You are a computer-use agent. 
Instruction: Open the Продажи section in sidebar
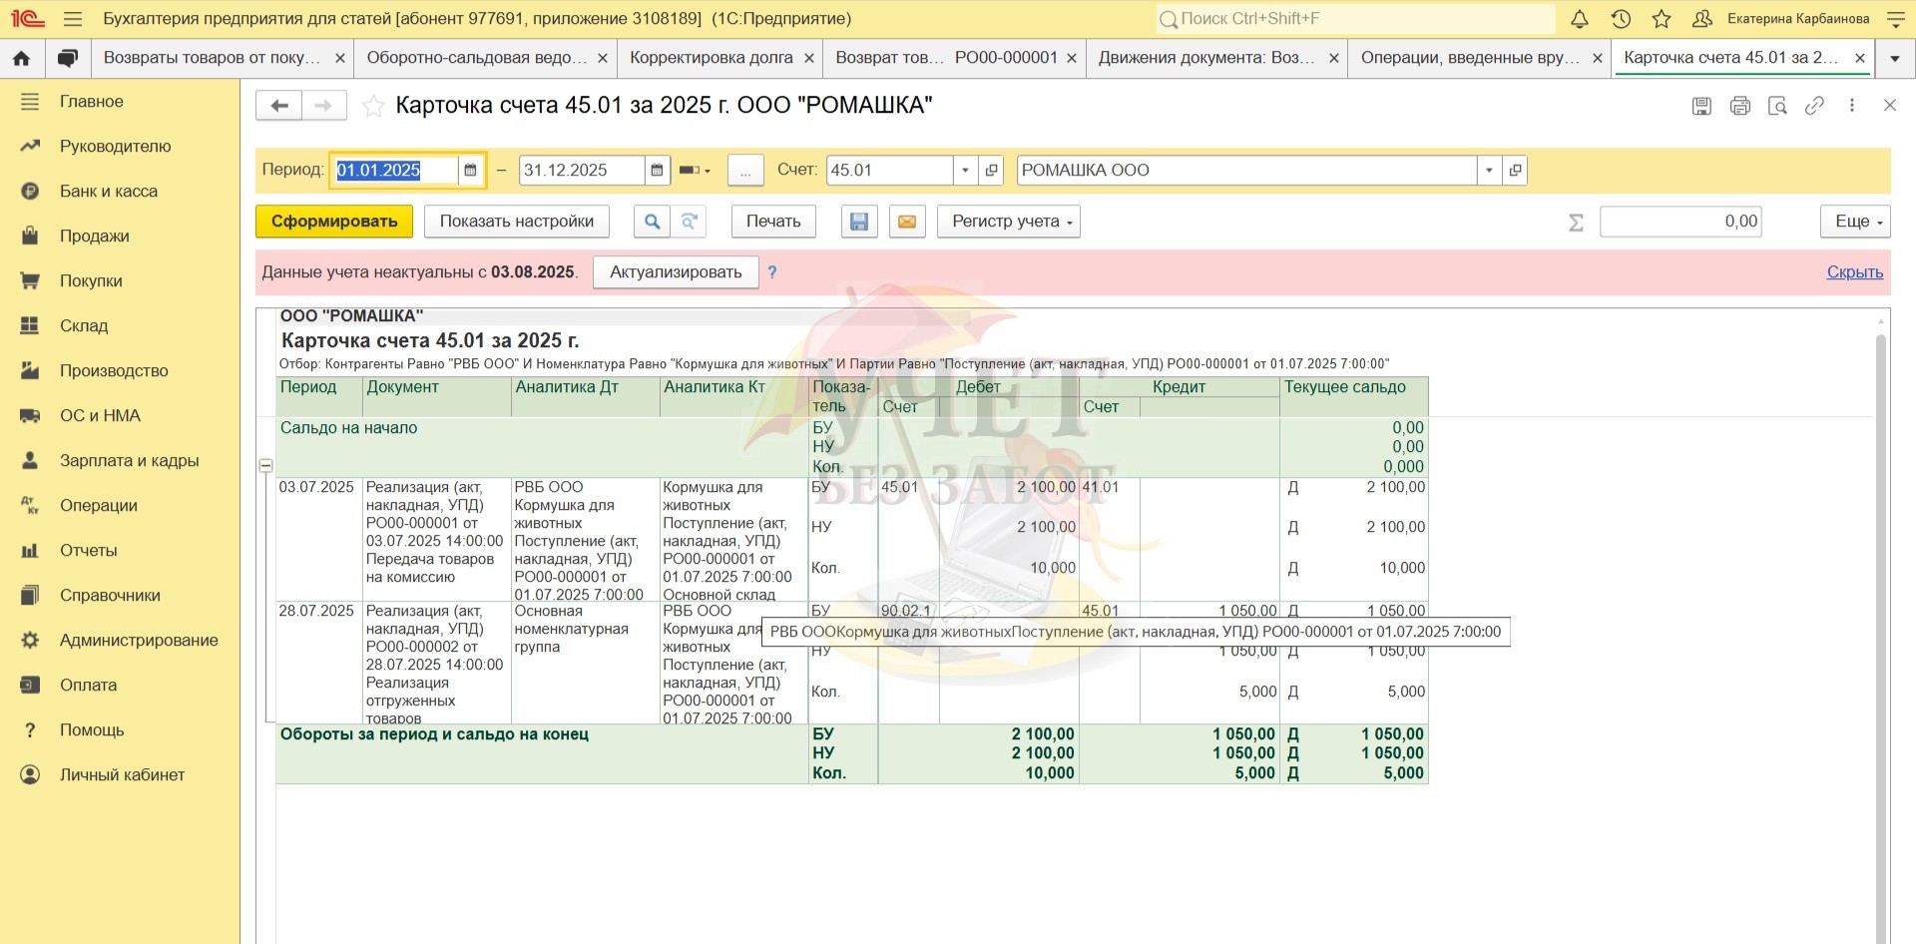click(x=94, y=236)
